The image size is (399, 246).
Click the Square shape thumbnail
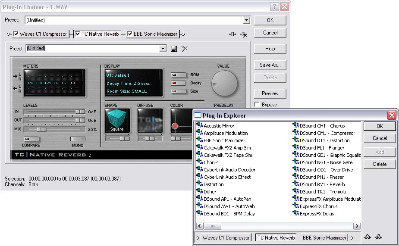click(x=117, y=121)
